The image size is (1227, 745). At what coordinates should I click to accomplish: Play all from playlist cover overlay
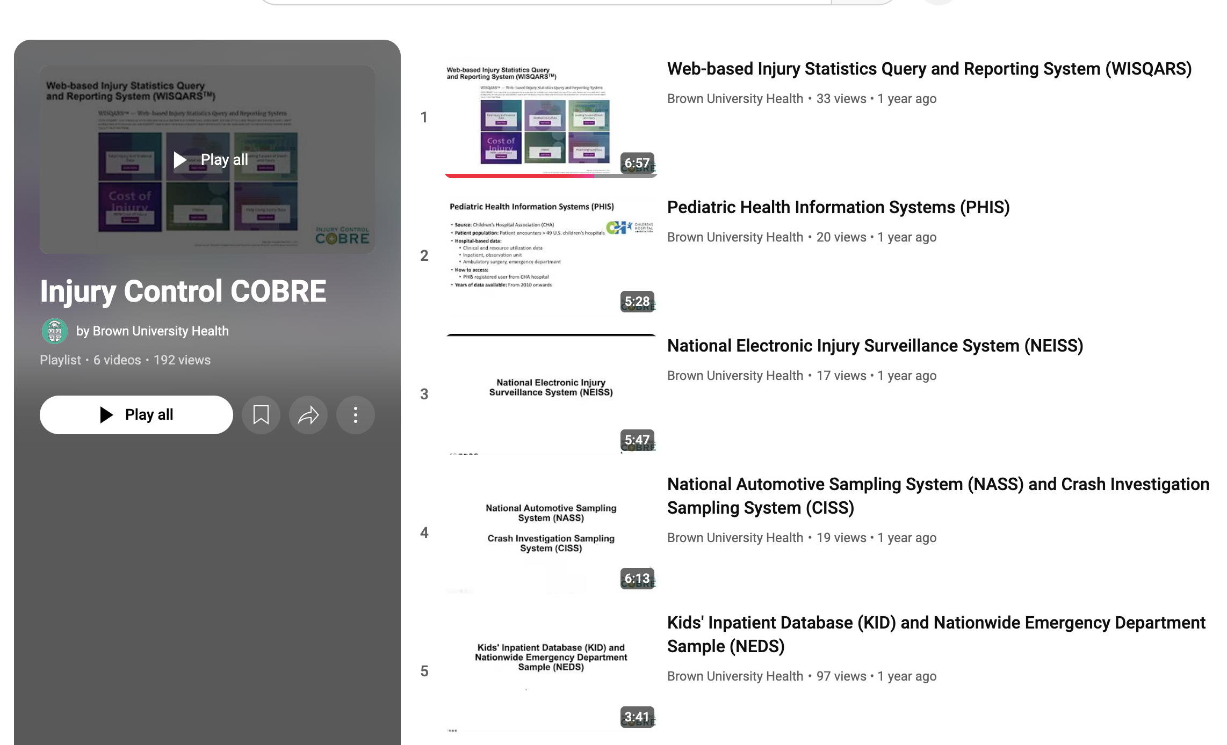(207, 159)
